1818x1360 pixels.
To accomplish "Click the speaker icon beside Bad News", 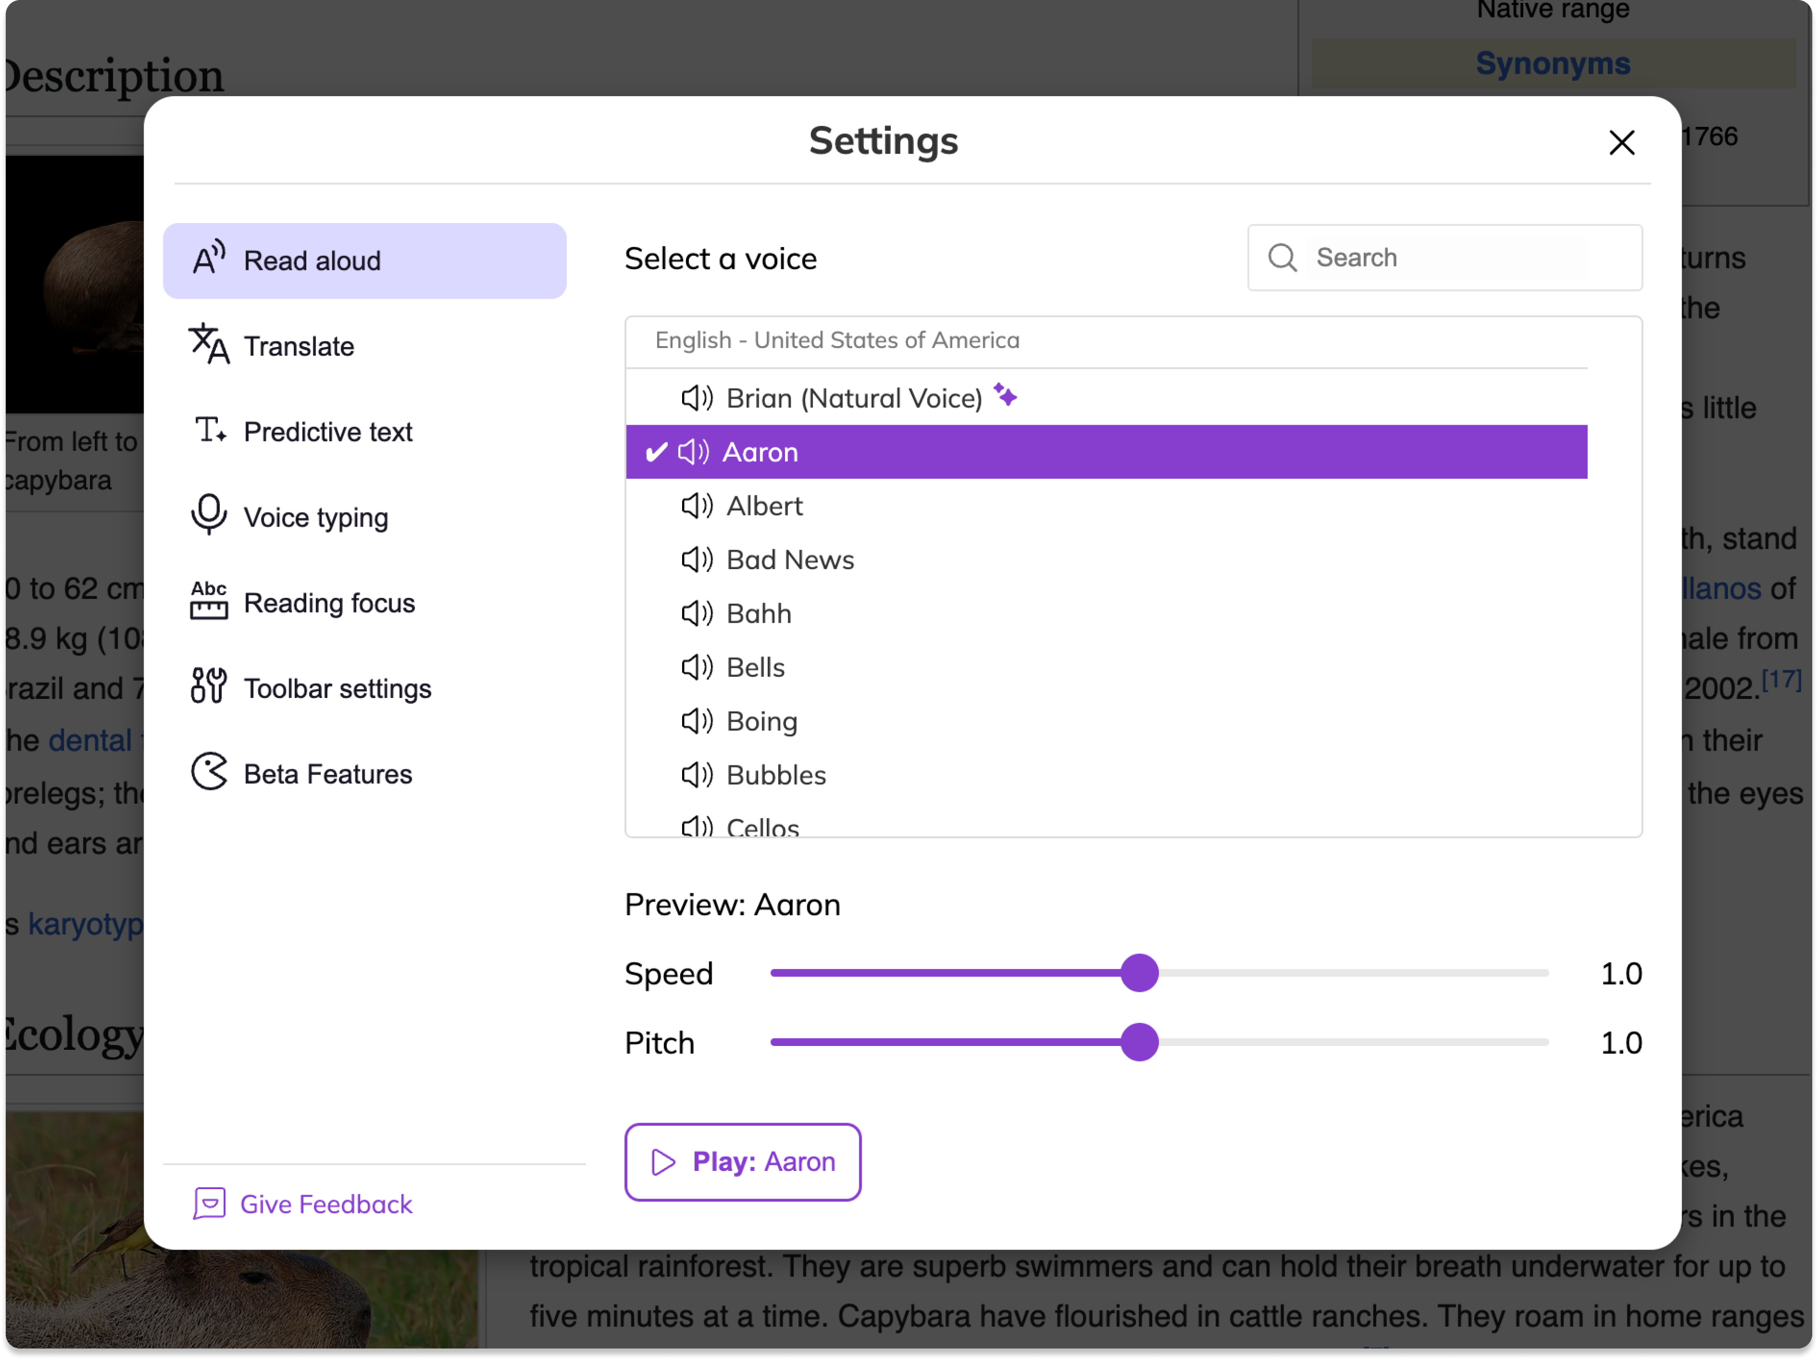I will 697,559.
